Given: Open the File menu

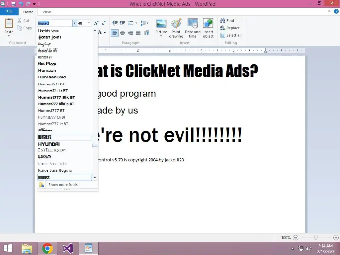Looking at the screenshot, I should pos(9,12).
